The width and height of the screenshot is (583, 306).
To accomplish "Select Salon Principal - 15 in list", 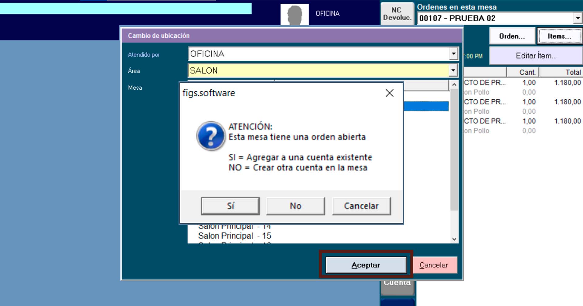I will click(234, 236).
